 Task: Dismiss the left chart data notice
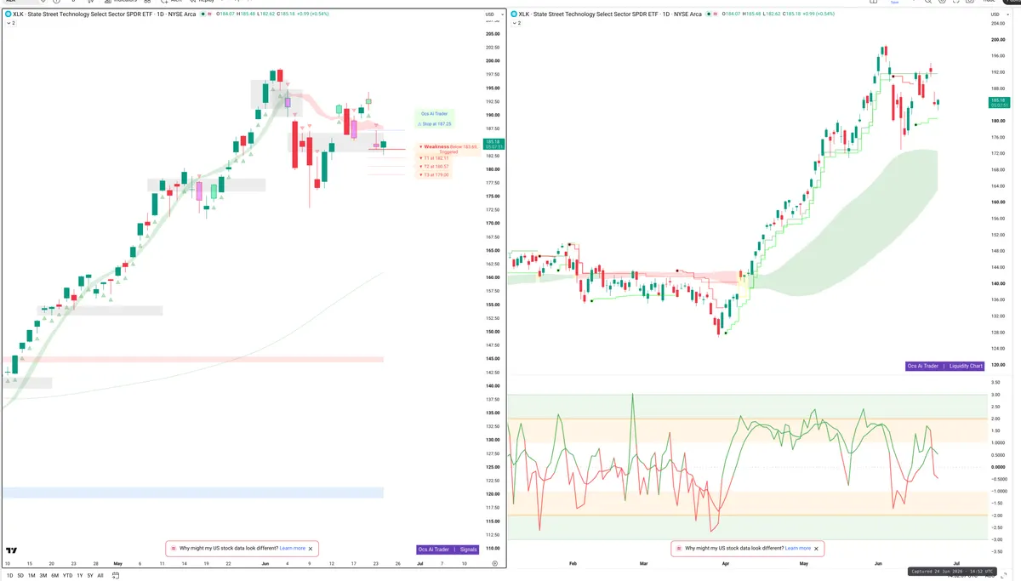pyautogui.click(x=312, y=549)
